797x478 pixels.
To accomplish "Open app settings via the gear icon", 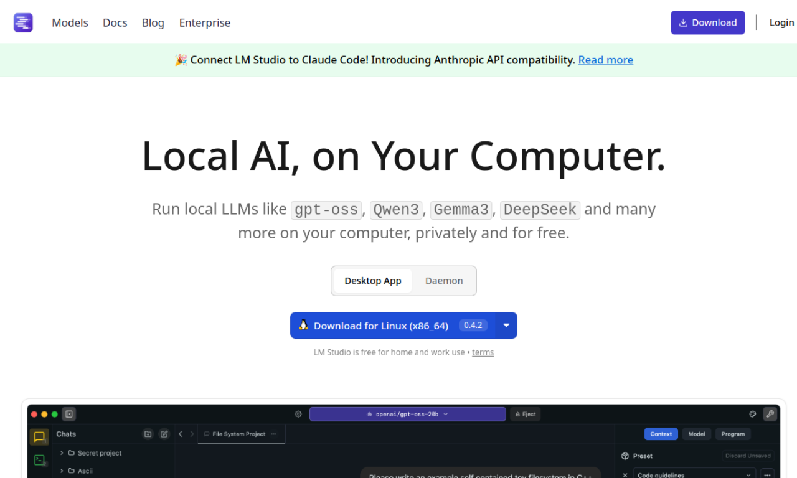I will (x=298, y=414).
